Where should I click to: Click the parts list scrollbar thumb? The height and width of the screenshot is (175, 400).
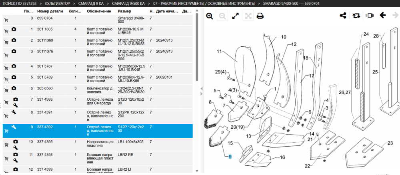point(197,47)
